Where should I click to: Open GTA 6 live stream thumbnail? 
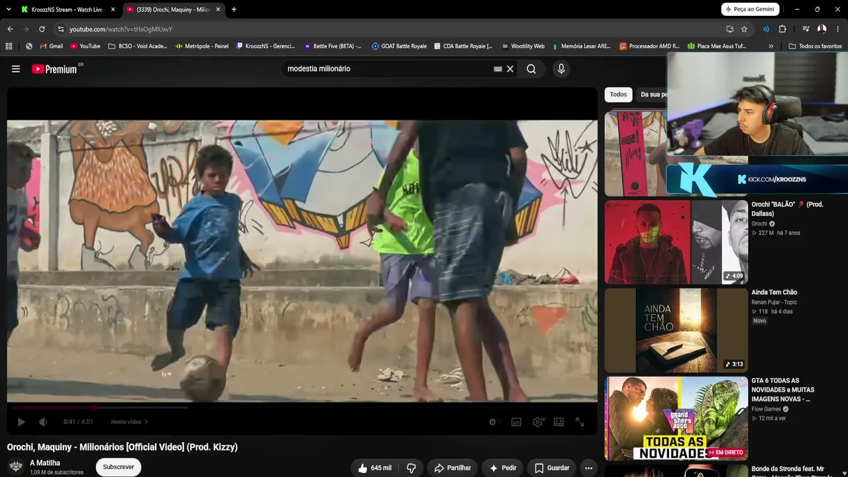(x=676, y=418)
